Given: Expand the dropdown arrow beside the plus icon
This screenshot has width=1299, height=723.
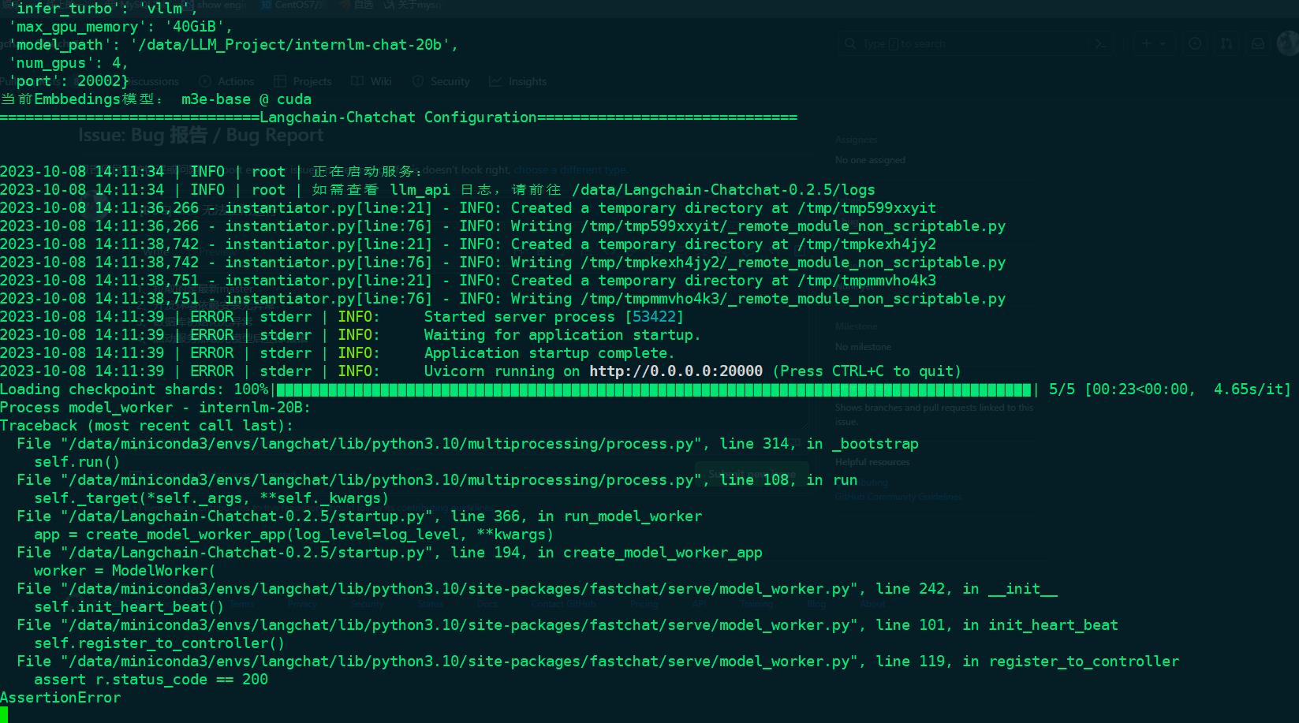Looking at the screenshot, I should (x=1162, y=43).
